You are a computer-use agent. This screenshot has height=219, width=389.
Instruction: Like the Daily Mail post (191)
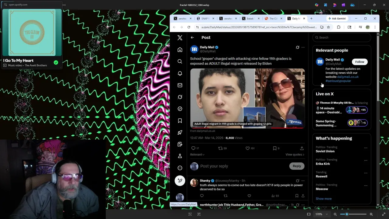point(247,148)
